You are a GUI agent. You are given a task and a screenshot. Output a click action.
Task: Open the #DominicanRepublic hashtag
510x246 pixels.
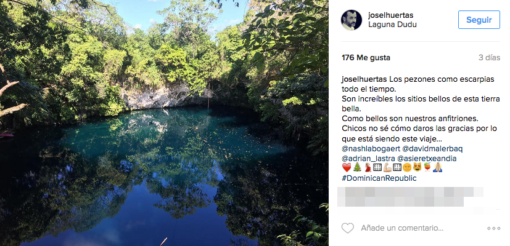pyautogui.click(x=379, y=178)
